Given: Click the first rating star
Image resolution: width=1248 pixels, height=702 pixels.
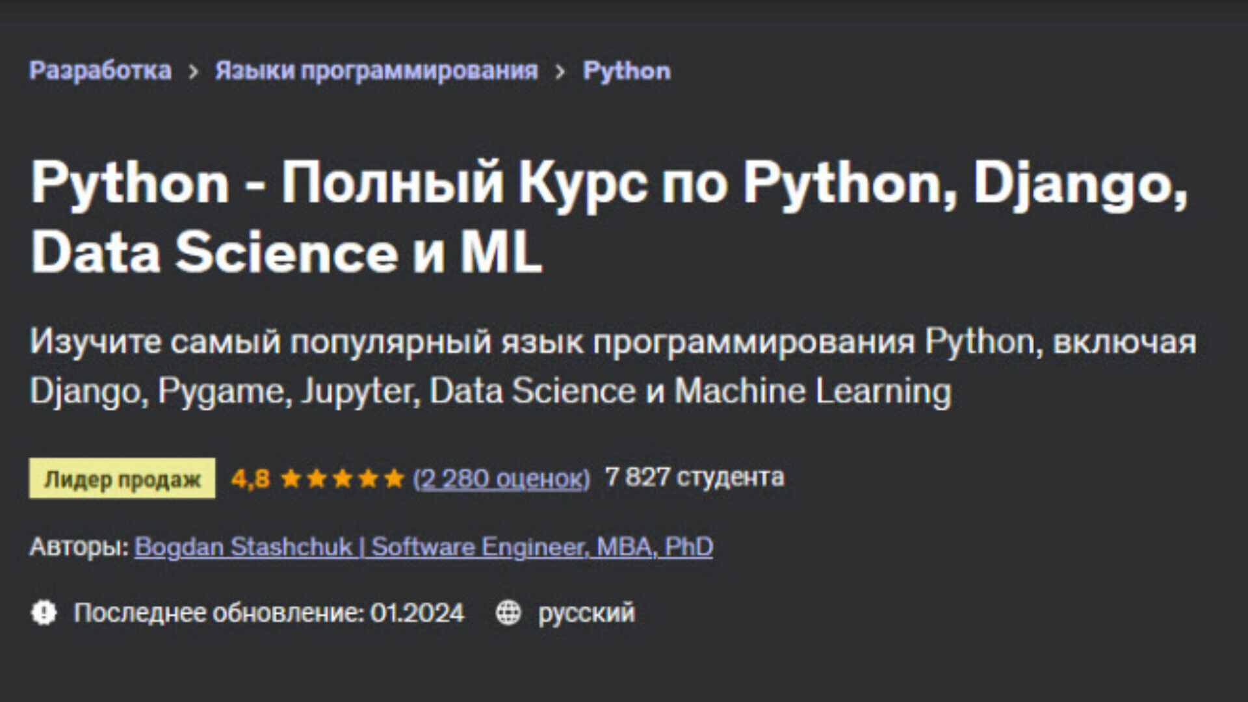Looking at the screenshot, I should click(x=291, y=479).
